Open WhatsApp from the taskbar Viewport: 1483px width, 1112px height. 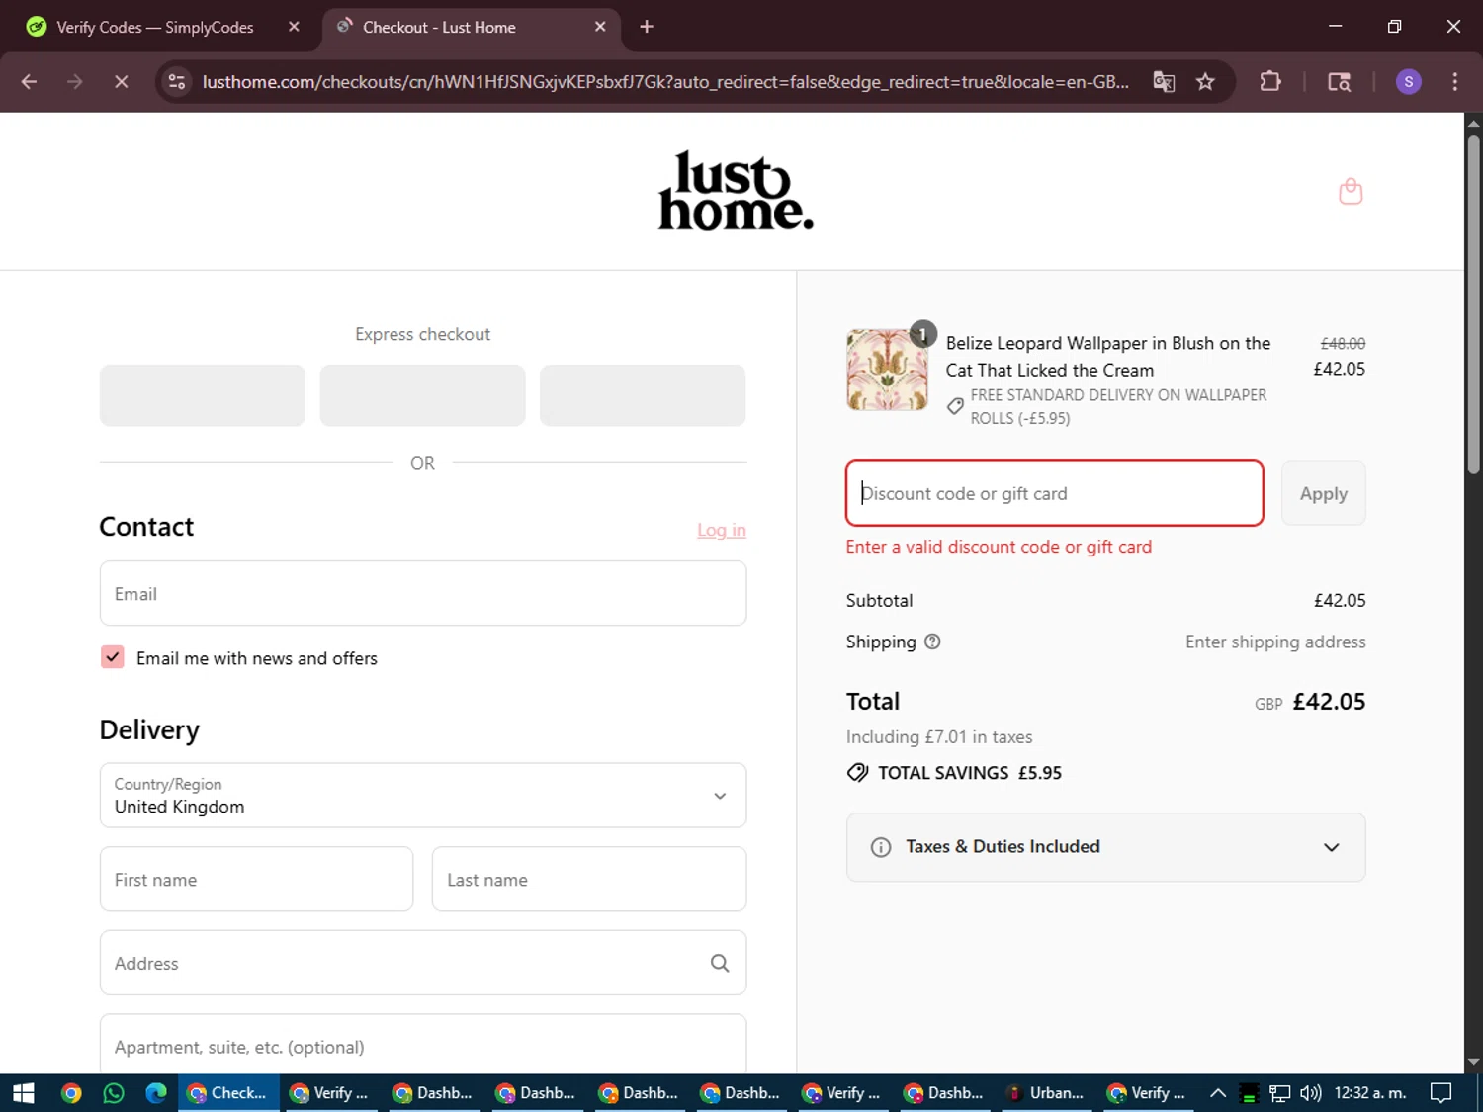click(x=114, y=1093)
